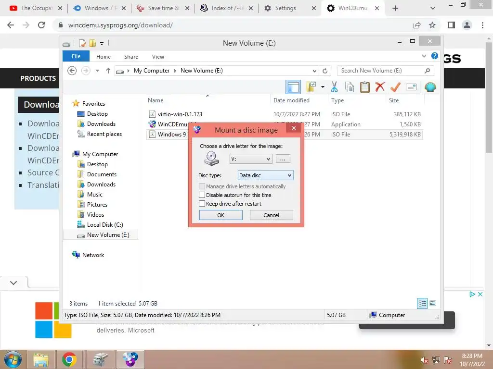Toggle Manage drive letters automatically checkbox
Image resolution: width=493 pixels, height=369 pixels.
[202, 186]
